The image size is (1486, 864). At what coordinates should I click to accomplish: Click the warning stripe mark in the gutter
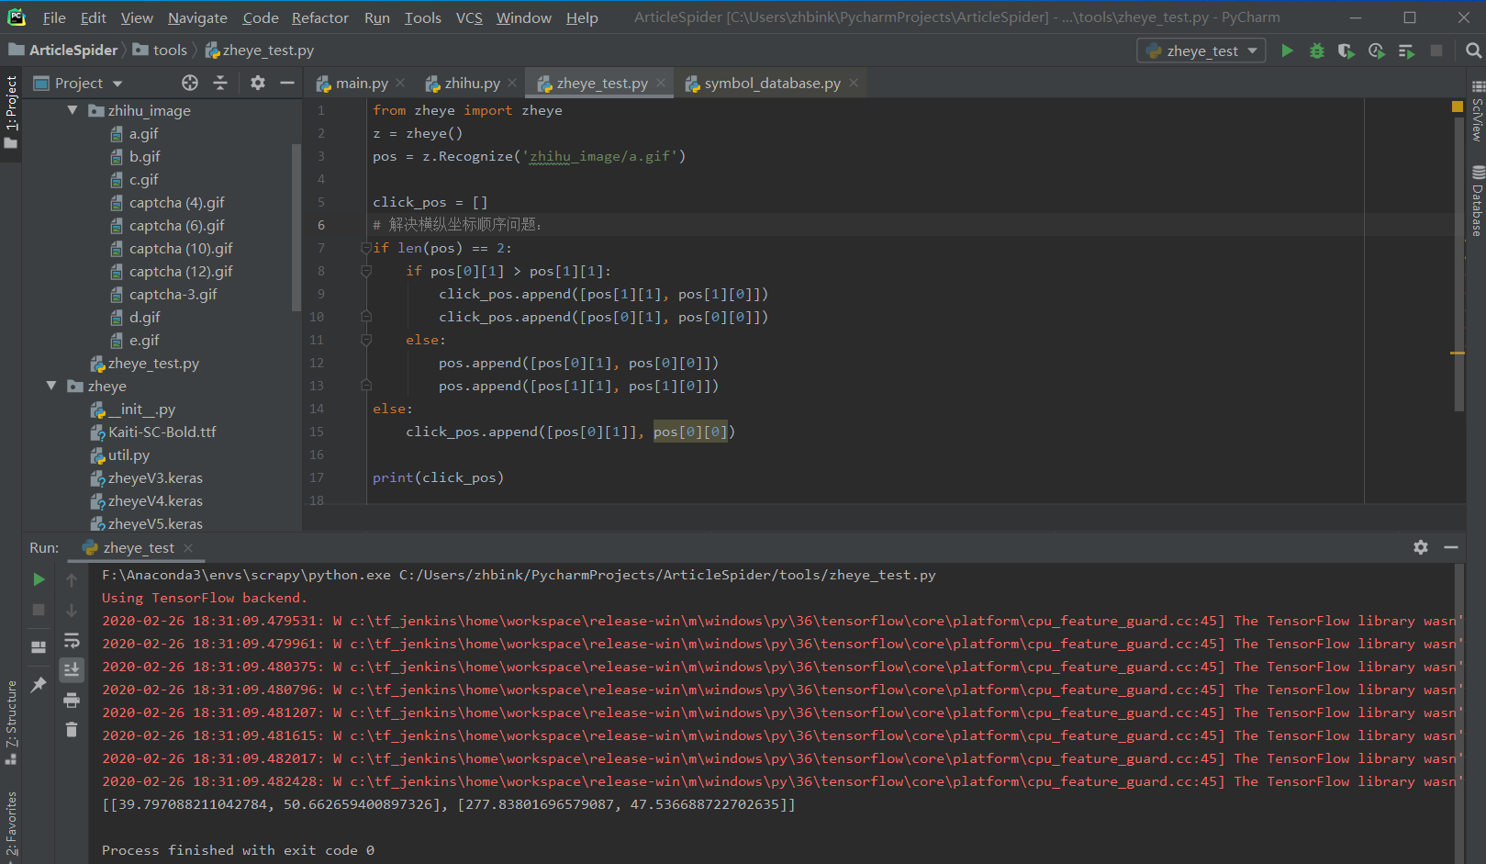pyautogui.click(x=1458, y=353)
